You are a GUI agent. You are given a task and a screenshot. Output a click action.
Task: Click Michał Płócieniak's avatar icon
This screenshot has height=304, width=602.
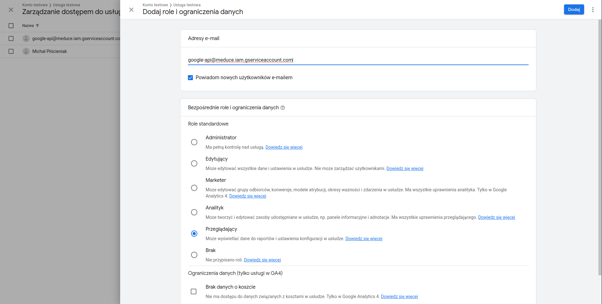coord(26,51)
